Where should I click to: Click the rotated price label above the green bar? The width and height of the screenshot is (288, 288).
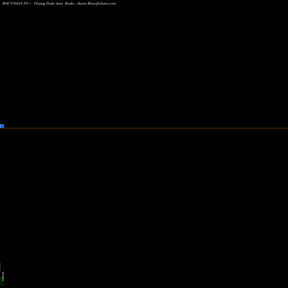[x=3, y=276]
